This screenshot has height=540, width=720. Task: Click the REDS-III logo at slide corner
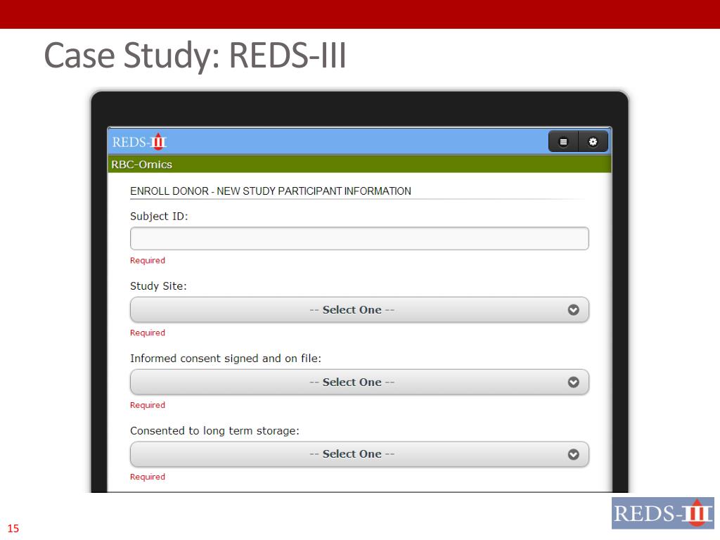662,513
